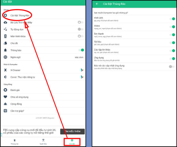
Task: Click the FBS advertisement text
Action: [x=29, y=131]
